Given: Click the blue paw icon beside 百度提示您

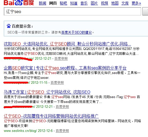Looking at the screenshot, I should click(9, 26).
